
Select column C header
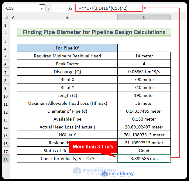click(144, 18)
